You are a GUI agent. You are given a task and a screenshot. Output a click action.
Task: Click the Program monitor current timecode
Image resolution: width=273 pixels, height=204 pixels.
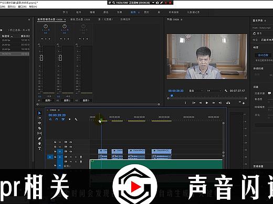pos(176,90)
